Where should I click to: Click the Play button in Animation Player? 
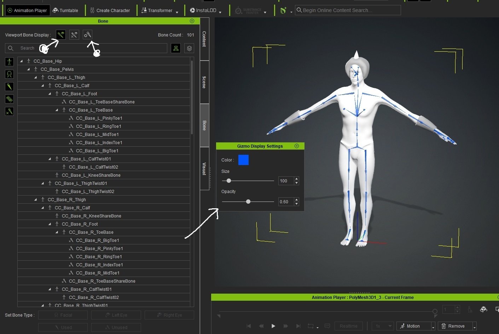click(273, 326)
